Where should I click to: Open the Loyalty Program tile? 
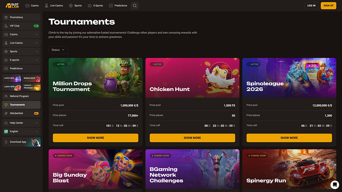tap(31, 87)
